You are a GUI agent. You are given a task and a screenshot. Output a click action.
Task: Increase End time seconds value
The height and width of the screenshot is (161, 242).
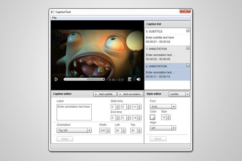coord(139,117)
